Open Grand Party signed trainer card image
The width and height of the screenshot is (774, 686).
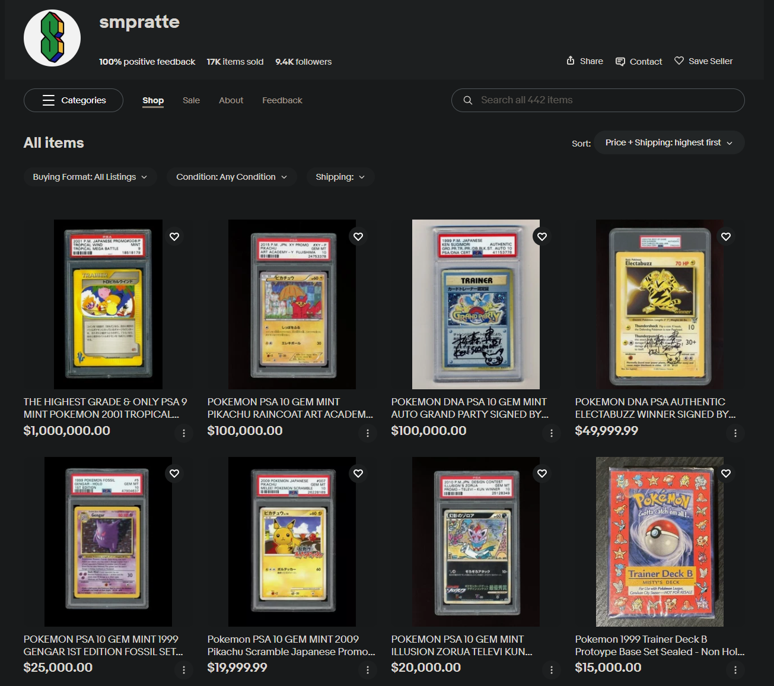coord(476,304)
